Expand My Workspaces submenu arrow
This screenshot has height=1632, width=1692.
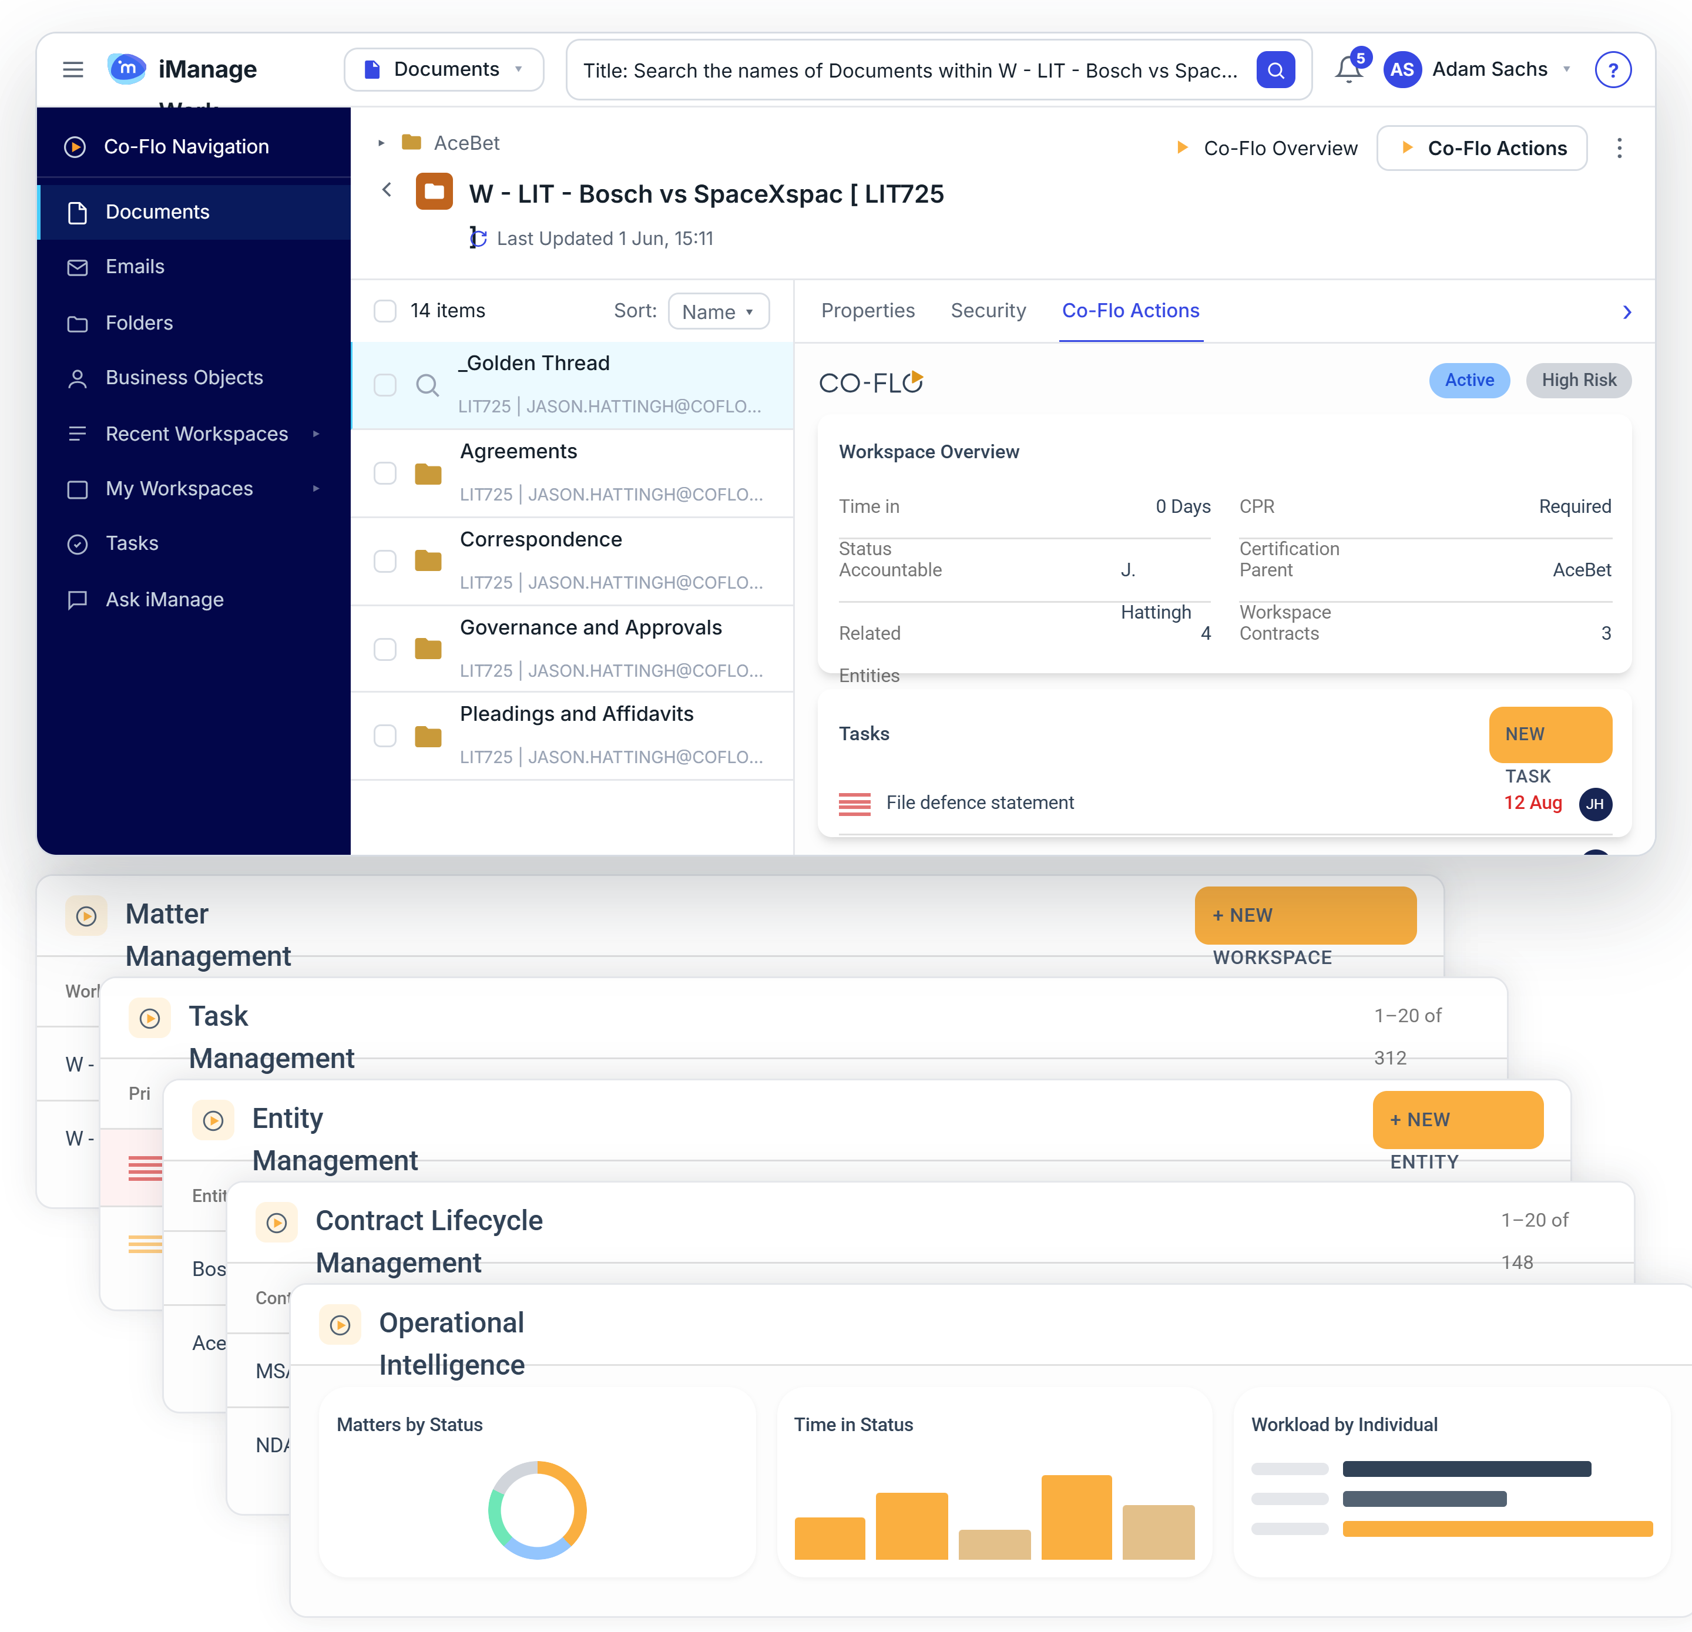(316, 488)
